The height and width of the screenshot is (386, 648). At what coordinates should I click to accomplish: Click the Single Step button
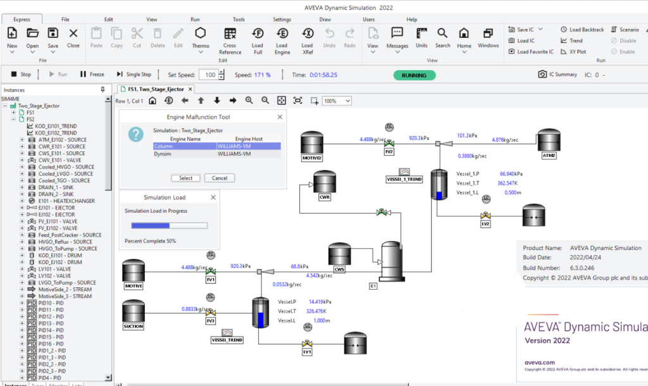134,75
